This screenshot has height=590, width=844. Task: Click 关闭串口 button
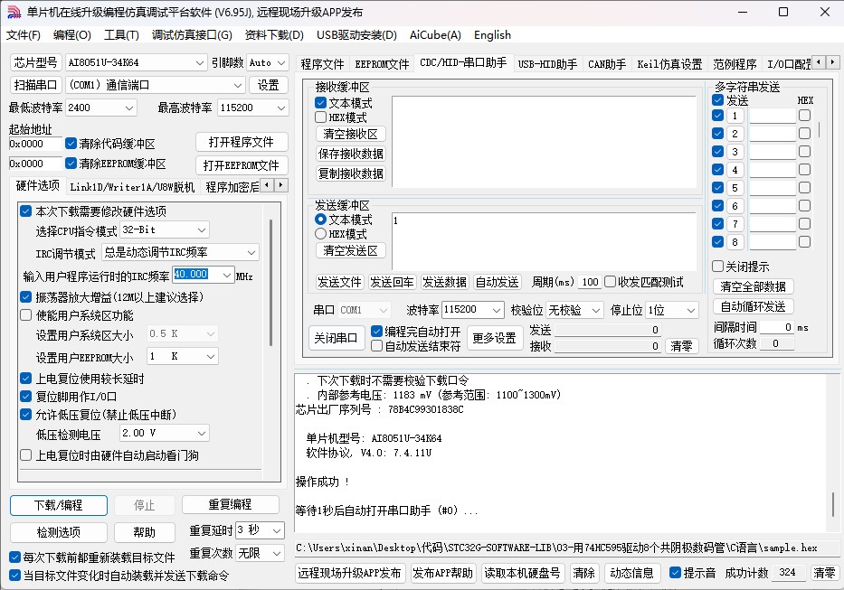(337, 338)
